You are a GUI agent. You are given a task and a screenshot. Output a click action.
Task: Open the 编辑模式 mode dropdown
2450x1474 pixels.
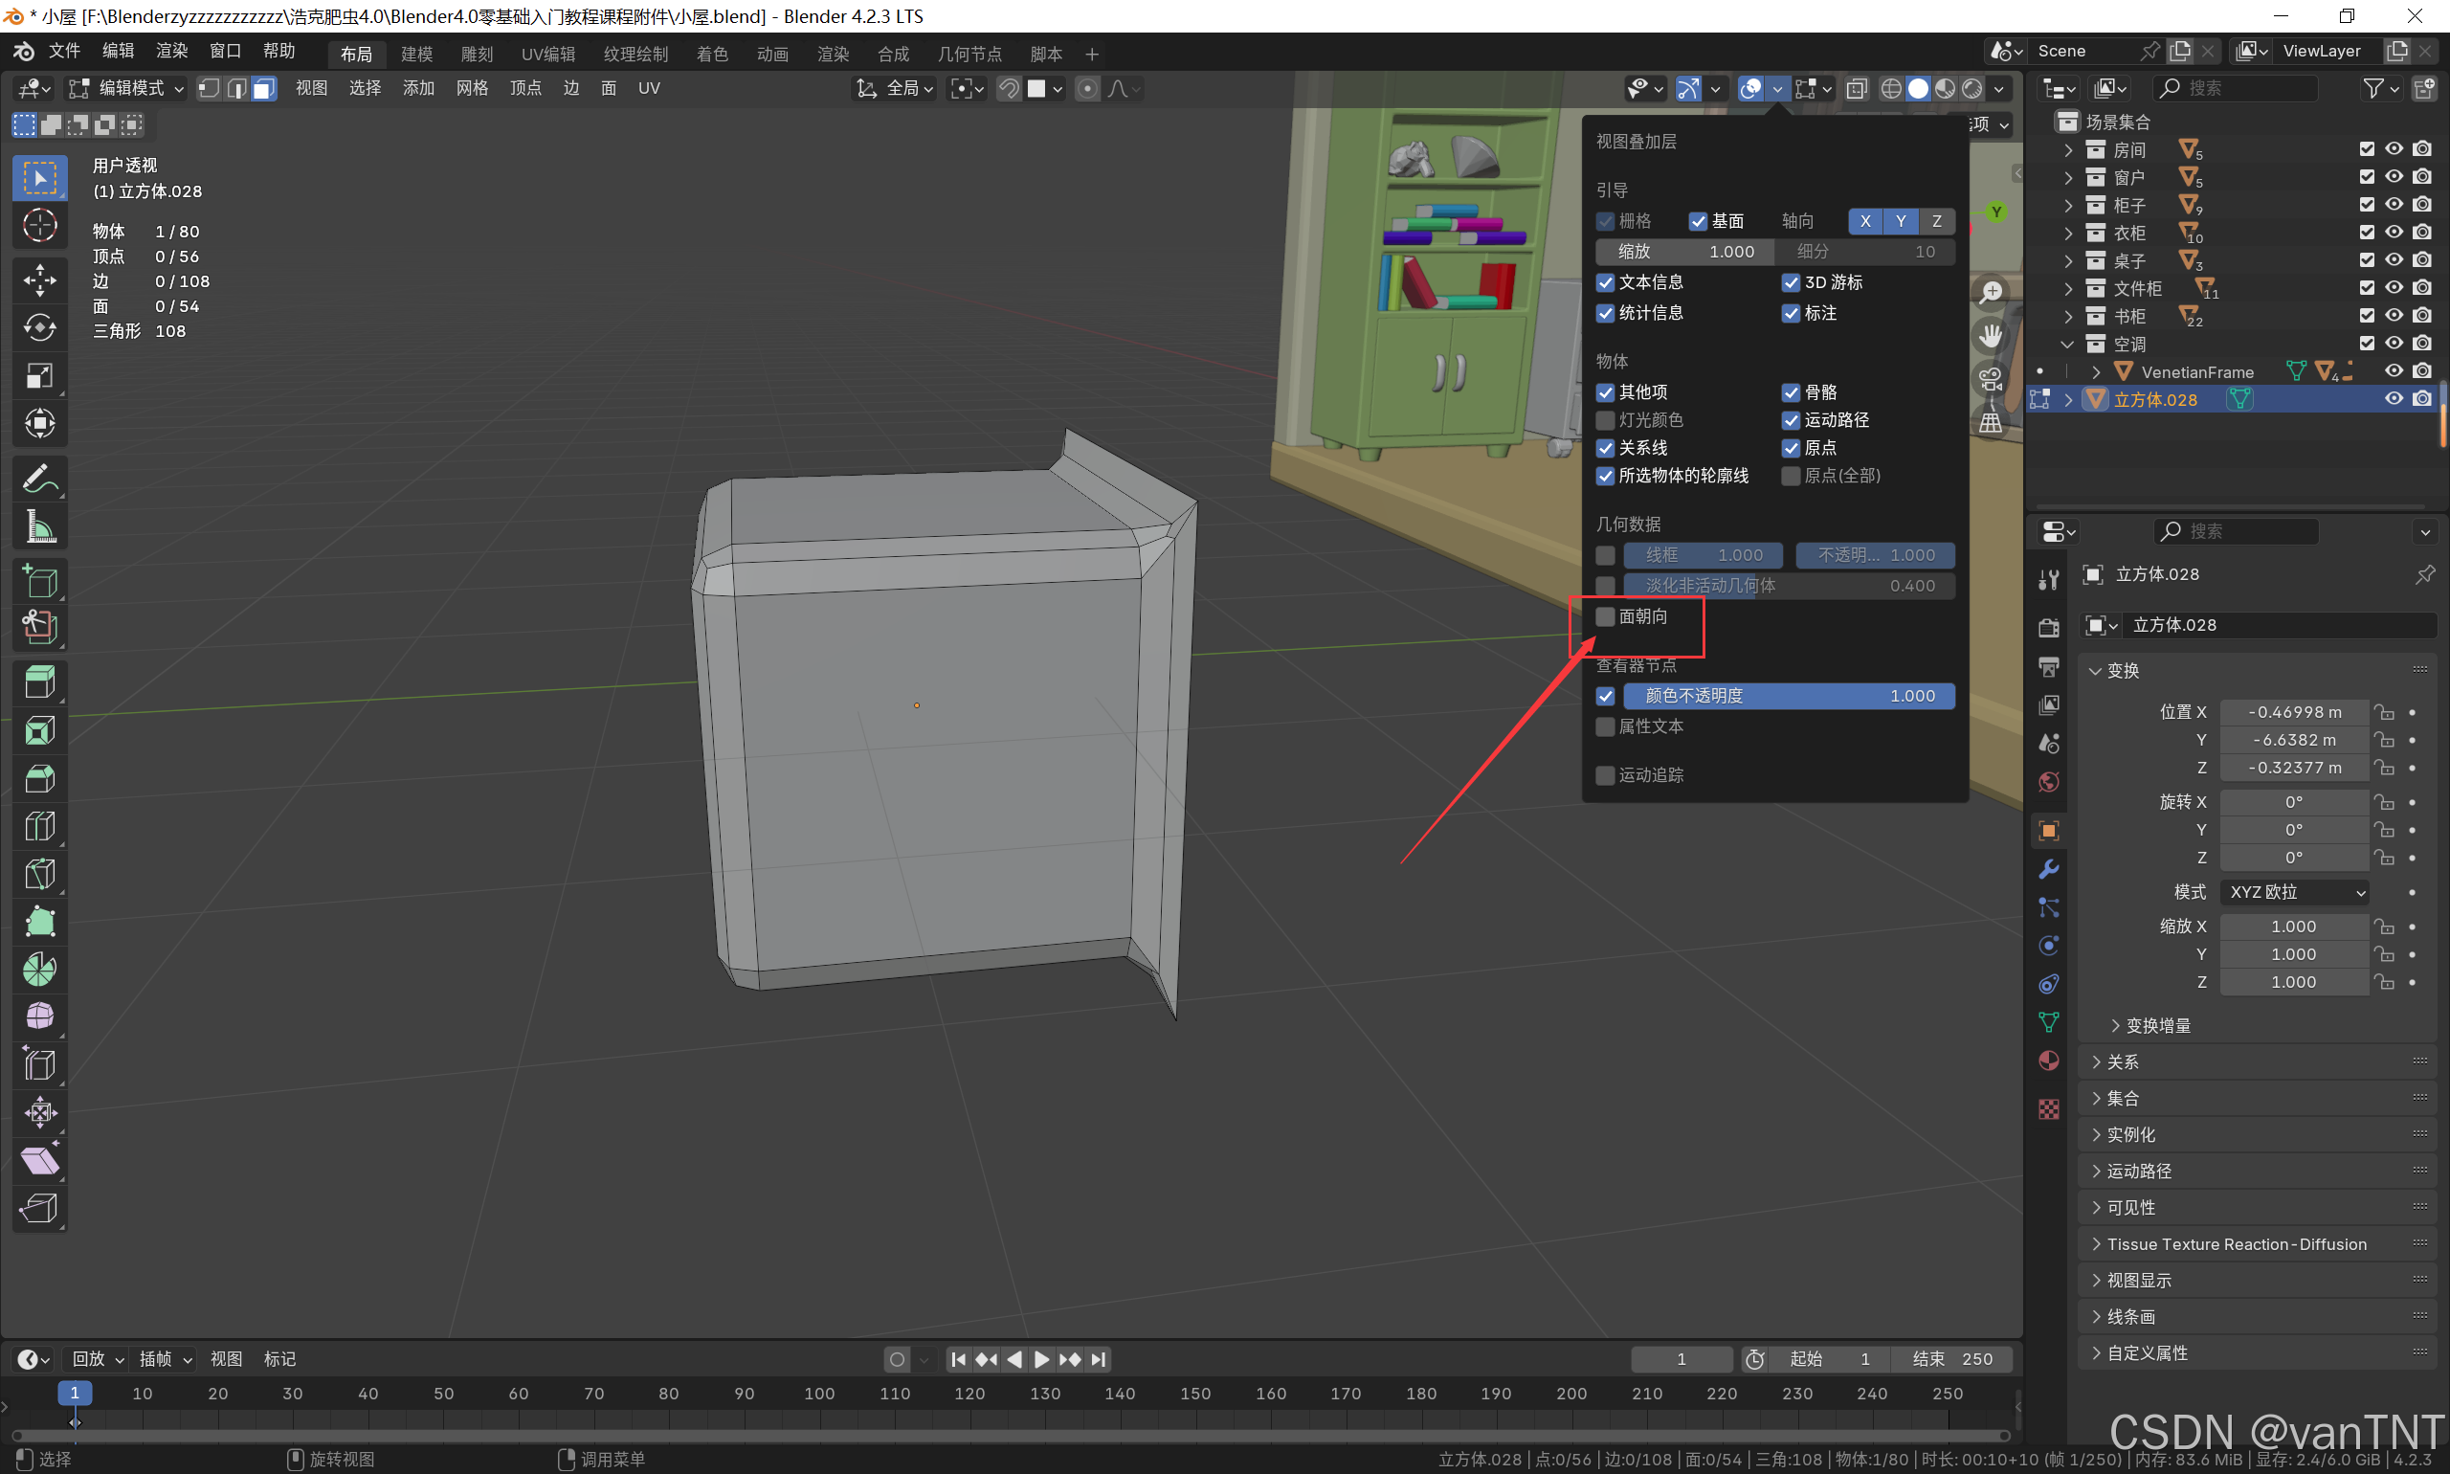(127, 88)
